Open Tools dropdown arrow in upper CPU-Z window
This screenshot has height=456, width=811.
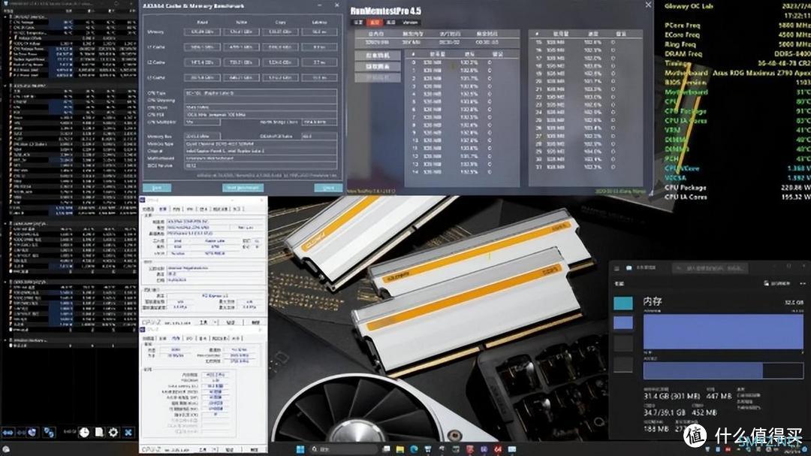[x=216, y=322]
